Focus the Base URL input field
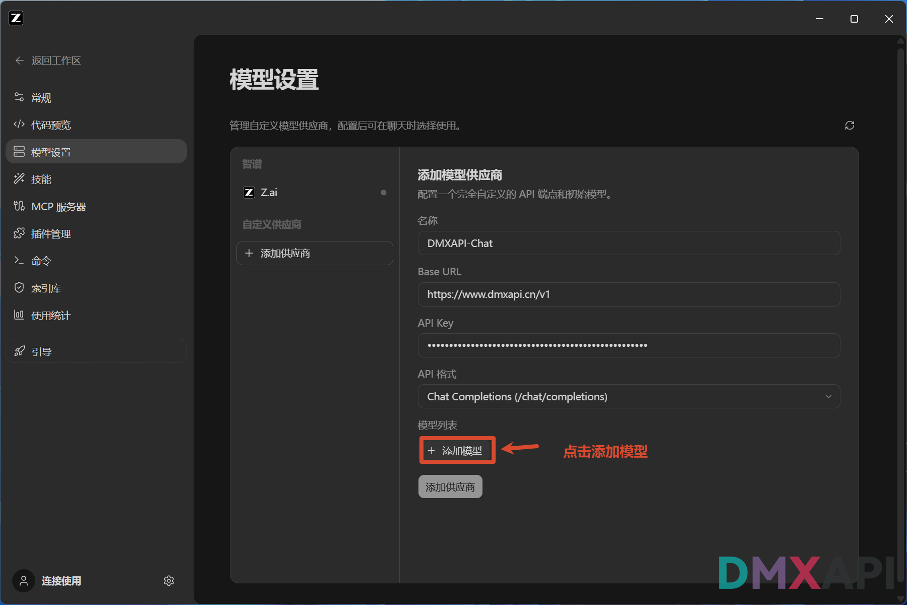The width and height of the screenshot is (907, 605). coord(629,294)
